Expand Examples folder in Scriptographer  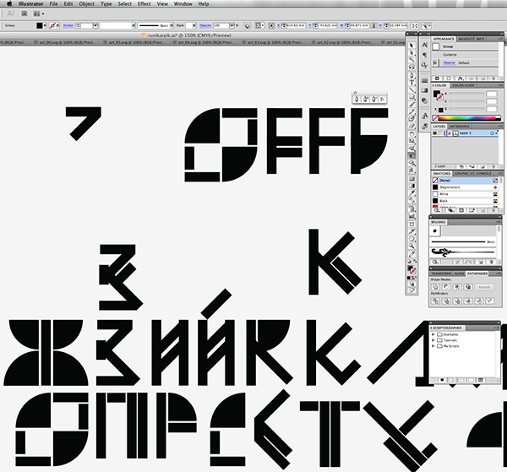coord(433,334)
